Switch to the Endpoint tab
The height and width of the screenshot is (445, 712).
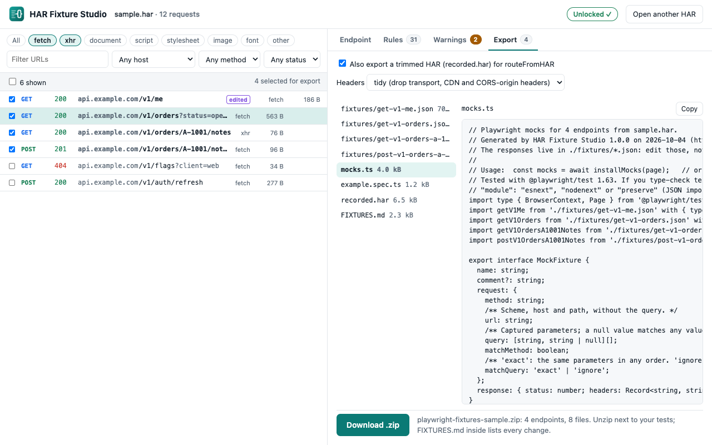(355, 39)
